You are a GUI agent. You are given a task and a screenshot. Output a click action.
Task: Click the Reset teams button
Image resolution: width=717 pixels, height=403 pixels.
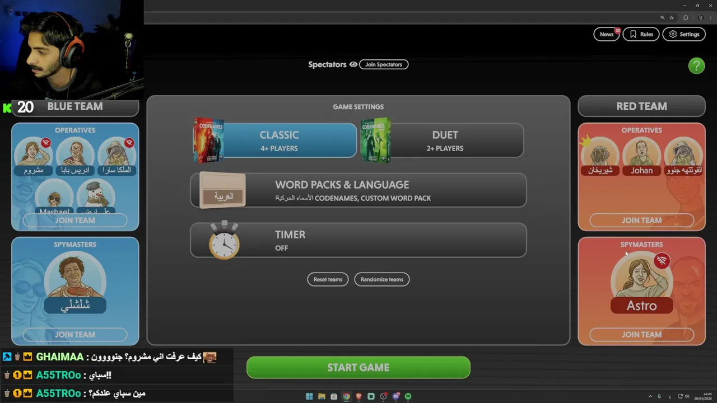tap(328, 279)
